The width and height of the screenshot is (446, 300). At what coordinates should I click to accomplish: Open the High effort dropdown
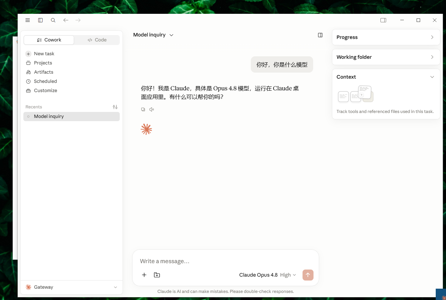pyautogui.click(x=288, y=275)
